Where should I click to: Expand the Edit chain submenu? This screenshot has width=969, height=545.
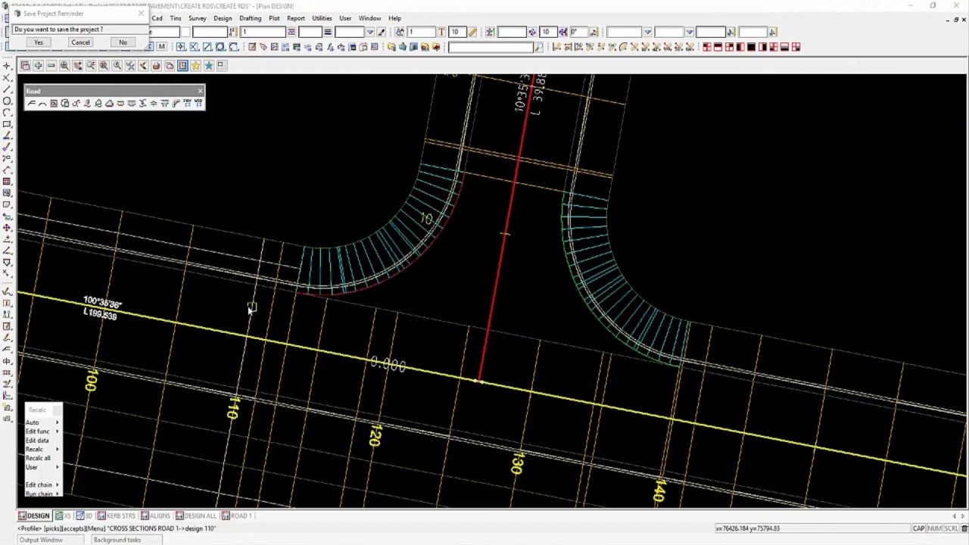click(42, 484)
